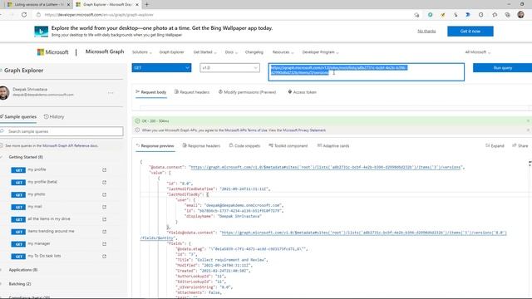
Task: Expand the All Microsoft menu
Action: tap(478, 52)
